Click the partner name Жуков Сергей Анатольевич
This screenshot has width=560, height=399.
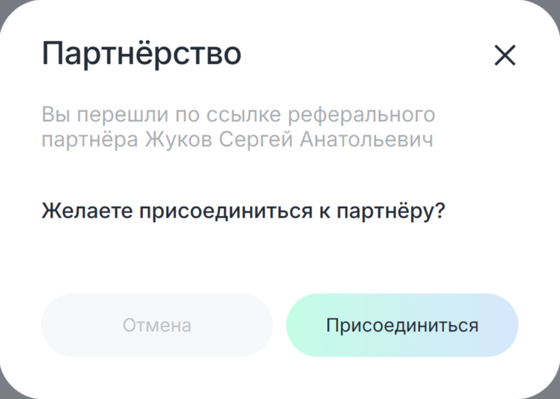point(290,139)
